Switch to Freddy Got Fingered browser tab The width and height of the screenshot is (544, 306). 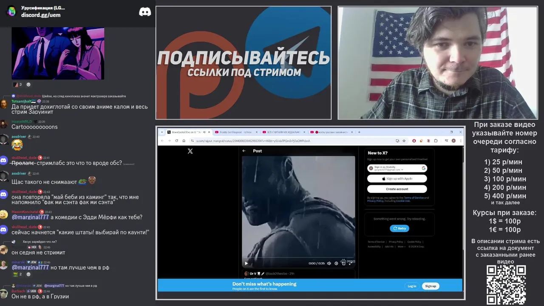237,132
